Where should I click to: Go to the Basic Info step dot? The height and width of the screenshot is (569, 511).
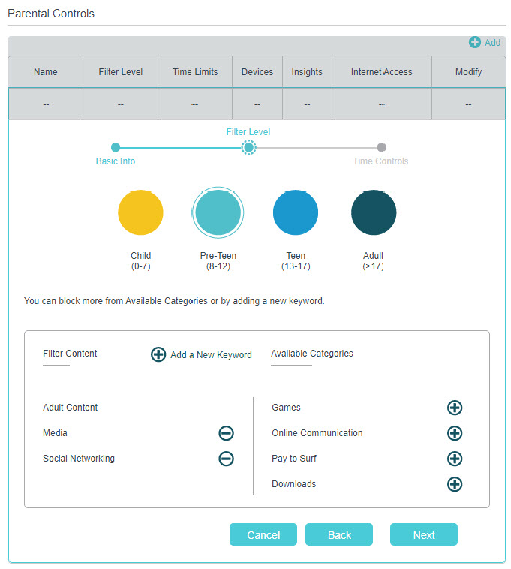[x=116, y=147]
